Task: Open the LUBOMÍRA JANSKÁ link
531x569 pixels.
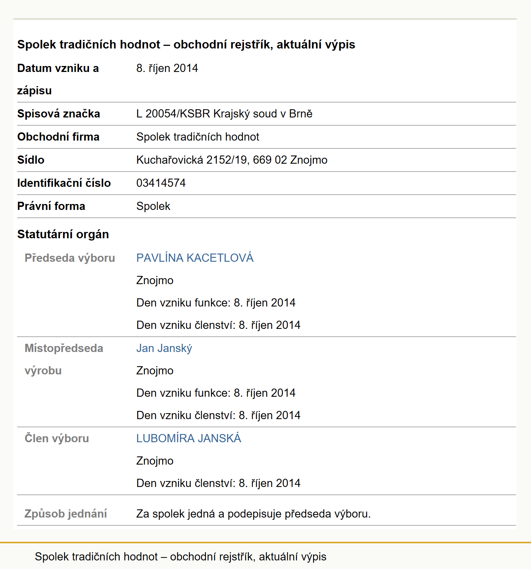Action: [x=189, y=438]
